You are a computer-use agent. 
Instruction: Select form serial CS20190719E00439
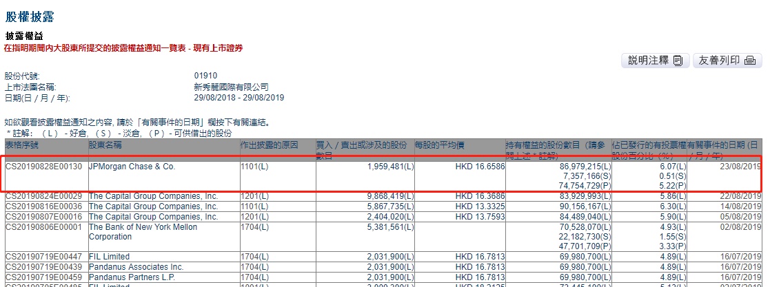click(x=43, y=267)
